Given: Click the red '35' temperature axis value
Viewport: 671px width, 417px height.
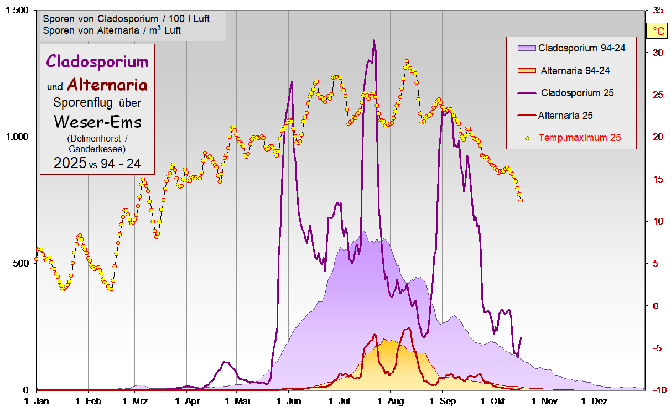Looking at the screenshot, I should click(658, 11).
